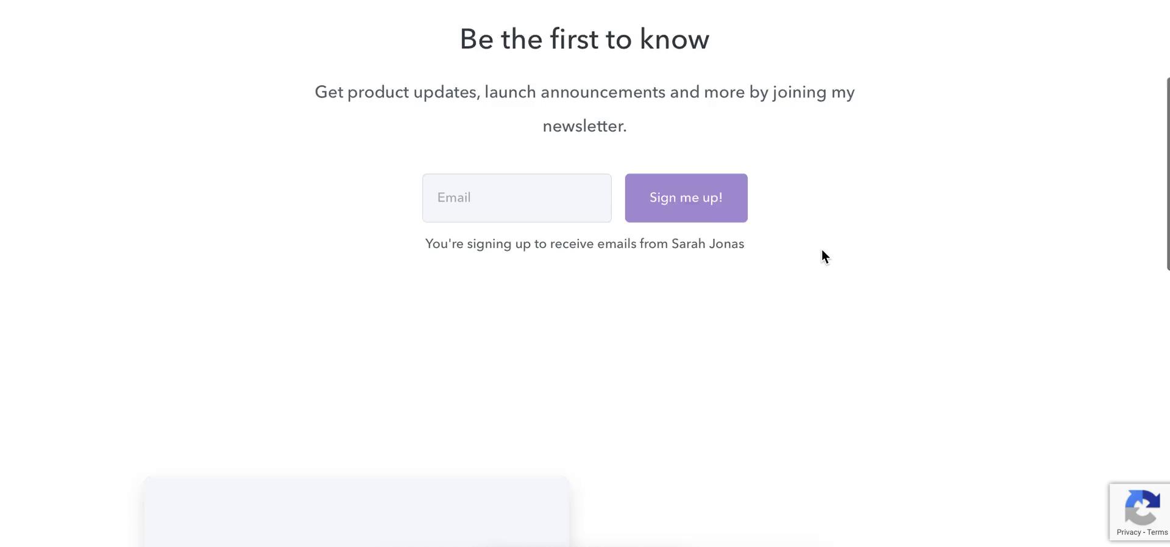Click the newsletter description paragraph

point(584,109)
